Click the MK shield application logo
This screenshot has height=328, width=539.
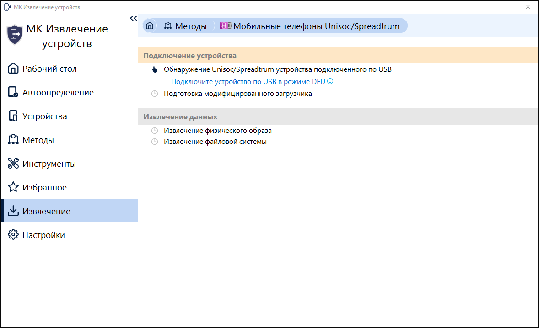pos(15,35)
